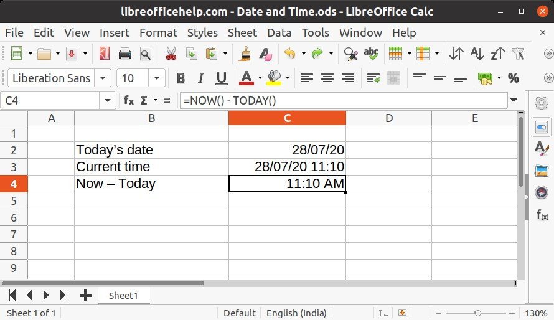554x320 pixels.
Task: Apply yellow background color
Action: click(x=274, y=78)
